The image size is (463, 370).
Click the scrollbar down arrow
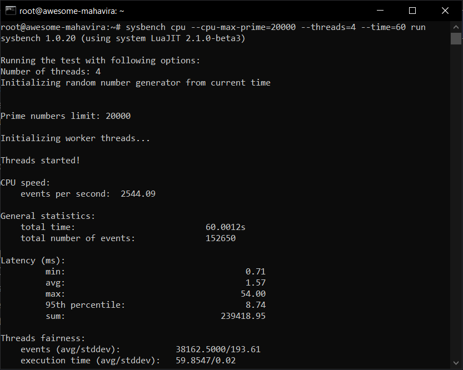click(x=456, y=363)
